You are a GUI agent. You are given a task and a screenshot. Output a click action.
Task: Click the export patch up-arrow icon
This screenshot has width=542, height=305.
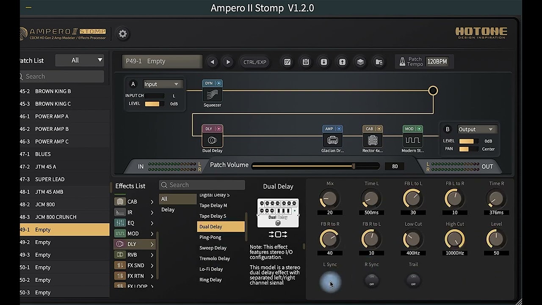pos(342,62)
